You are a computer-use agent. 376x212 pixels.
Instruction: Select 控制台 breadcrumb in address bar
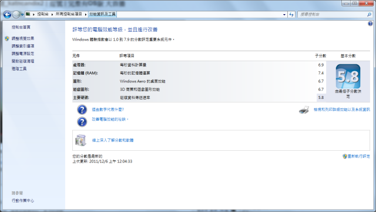[43, 14]
